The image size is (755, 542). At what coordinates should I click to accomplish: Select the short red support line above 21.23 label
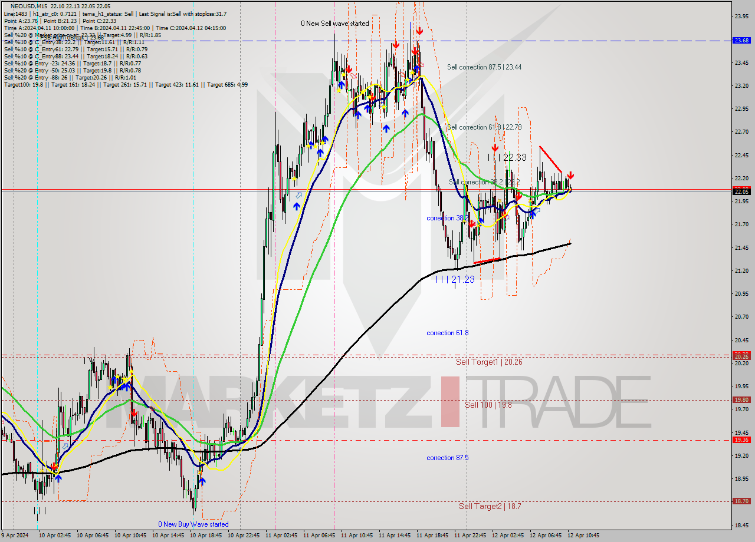(x=488, y=260)
